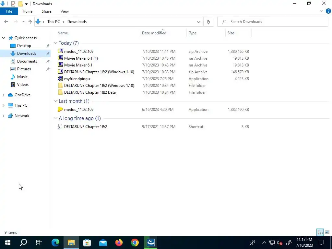332x249 pixels.
Task: Focus the Search Downloads box
Action: pos(273,22)
